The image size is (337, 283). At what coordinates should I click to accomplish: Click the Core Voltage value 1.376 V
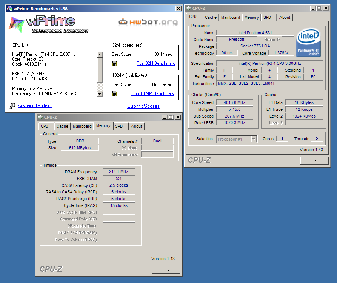point(281,53)
